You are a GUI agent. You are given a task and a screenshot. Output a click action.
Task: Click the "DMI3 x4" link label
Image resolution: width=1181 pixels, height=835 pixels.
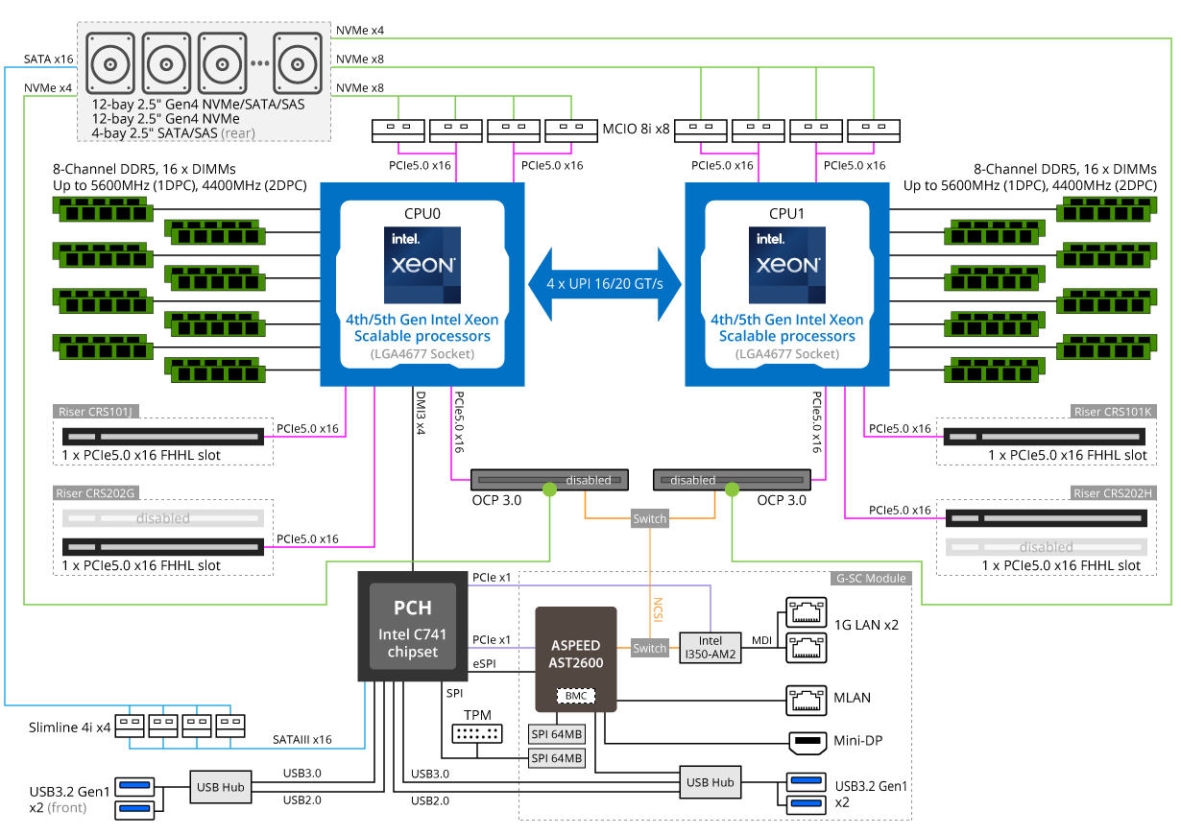(x=421, y=414)
